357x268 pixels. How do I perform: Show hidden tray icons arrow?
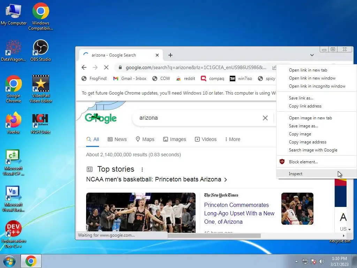coord(296,261)
